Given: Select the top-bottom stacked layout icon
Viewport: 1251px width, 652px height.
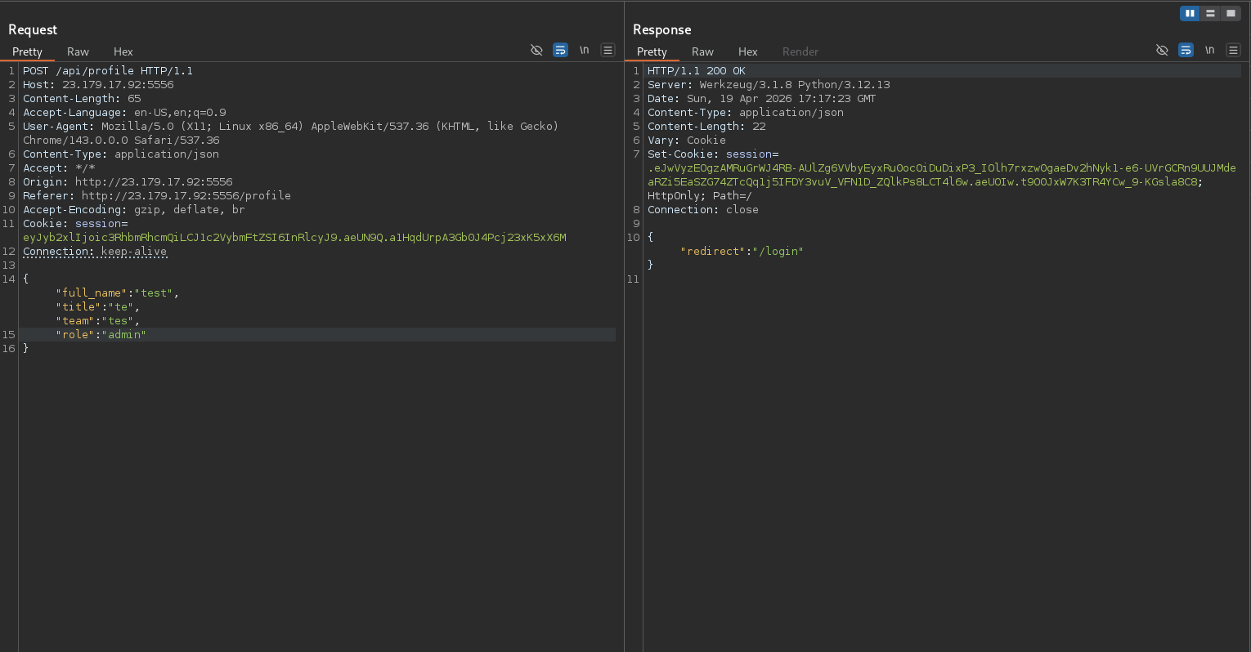Looking at the screenshot, I should pos(1210,13).
